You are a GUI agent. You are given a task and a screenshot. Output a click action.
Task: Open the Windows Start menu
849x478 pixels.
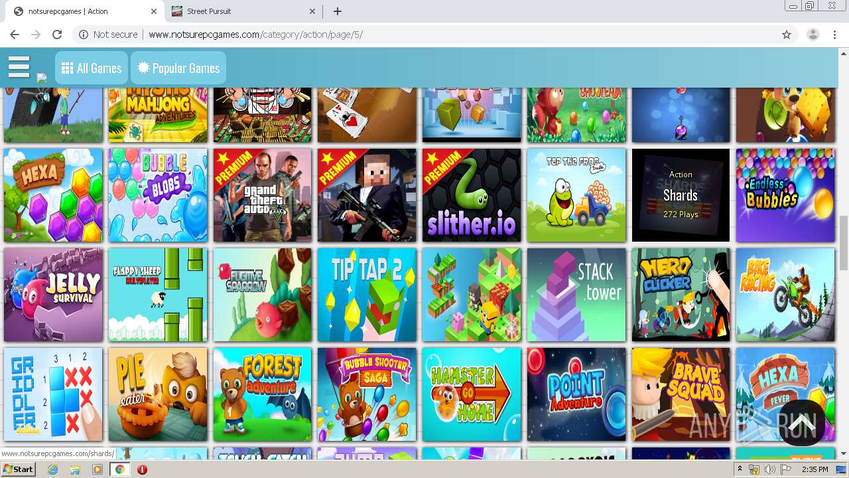coord(19,469)
